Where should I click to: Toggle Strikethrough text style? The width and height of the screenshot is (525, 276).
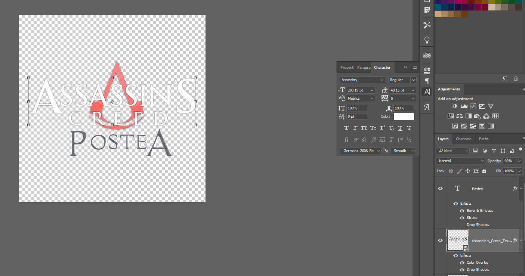[x=409, y=128]
